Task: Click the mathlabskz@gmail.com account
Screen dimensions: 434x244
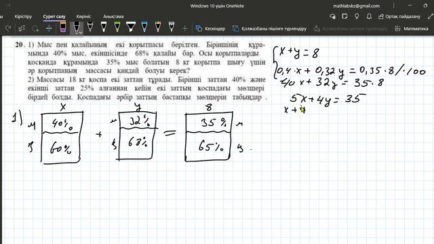Action: tap(356, 6)
